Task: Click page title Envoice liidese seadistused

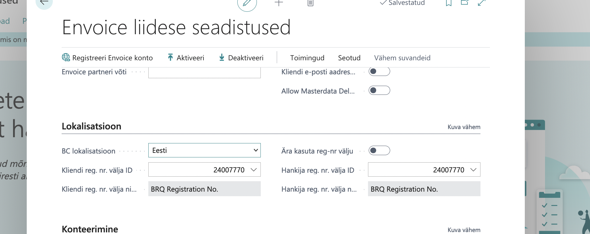Action: (176, 27)
